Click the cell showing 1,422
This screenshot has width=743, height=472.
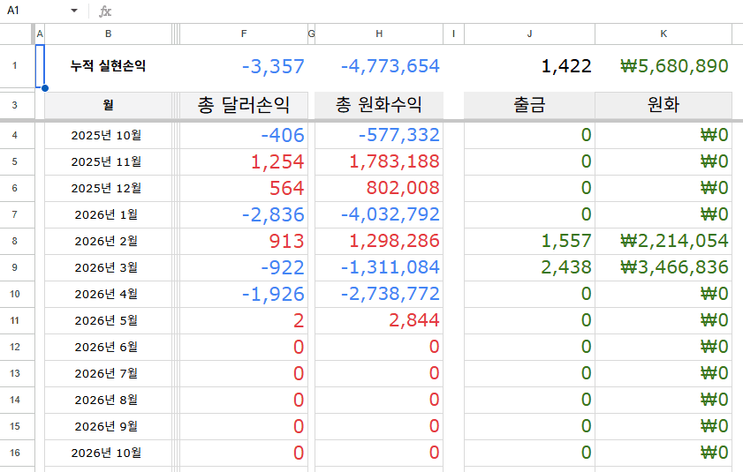click(x=529, y=66)
